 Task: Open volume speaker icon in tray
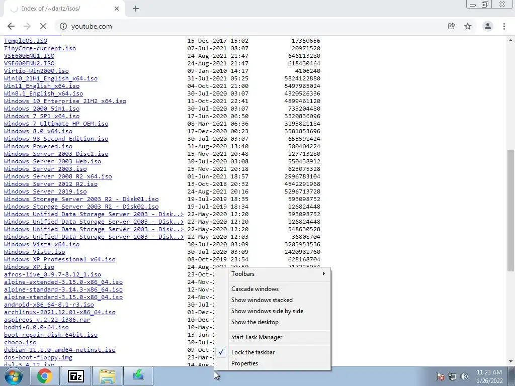pos(464,376)
